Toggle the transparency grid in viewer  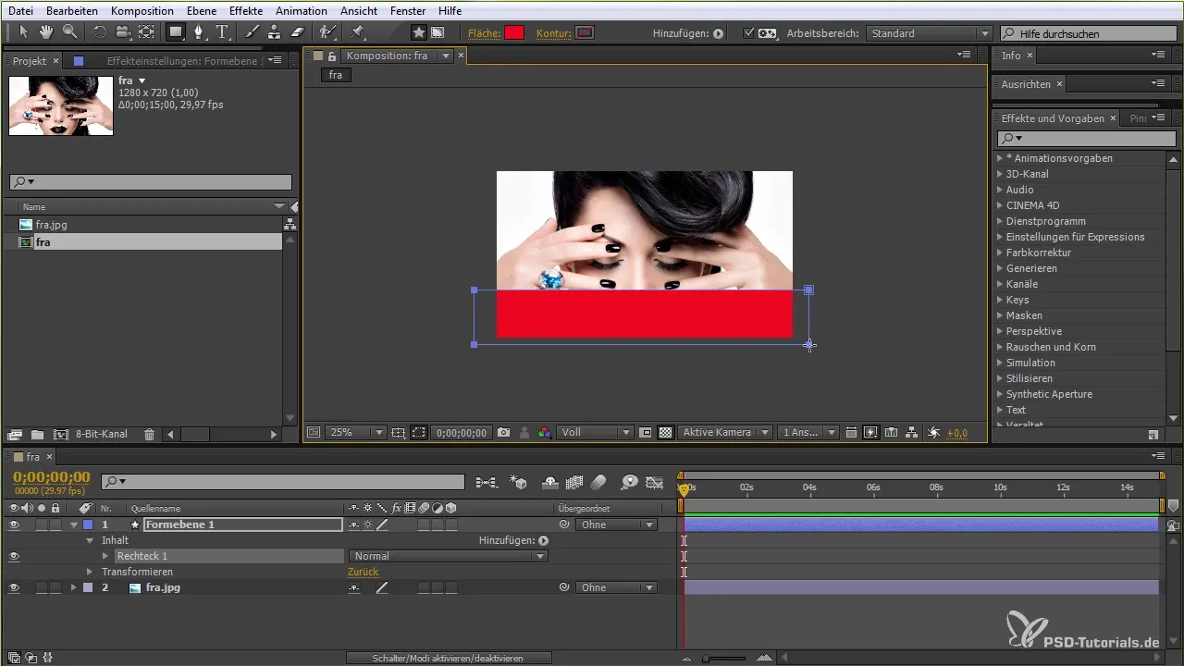665,432
